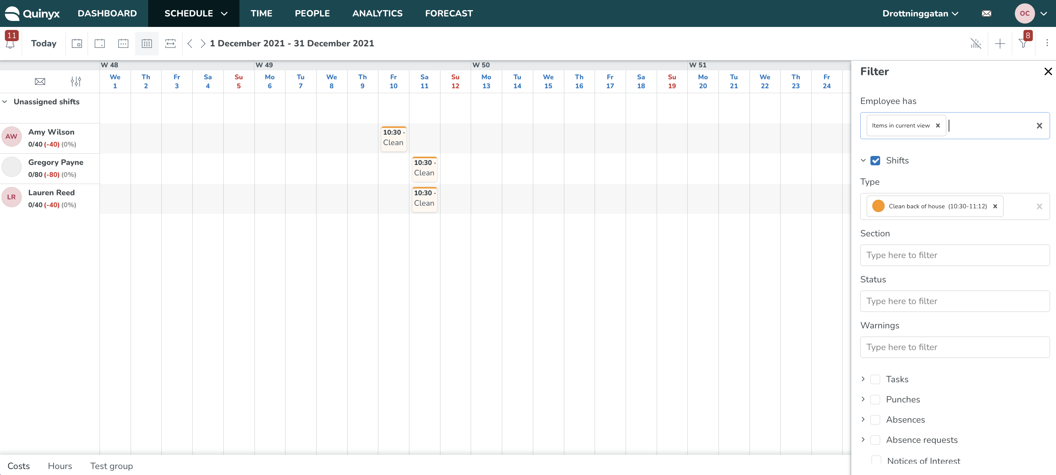This screenshot has height=475, width=1056.
Task: Click Gregory Payne's blank avatar
Action: tap(12, 167)
